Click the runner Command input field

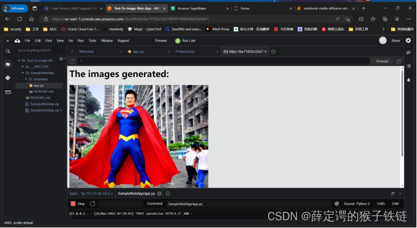(248, 204)
